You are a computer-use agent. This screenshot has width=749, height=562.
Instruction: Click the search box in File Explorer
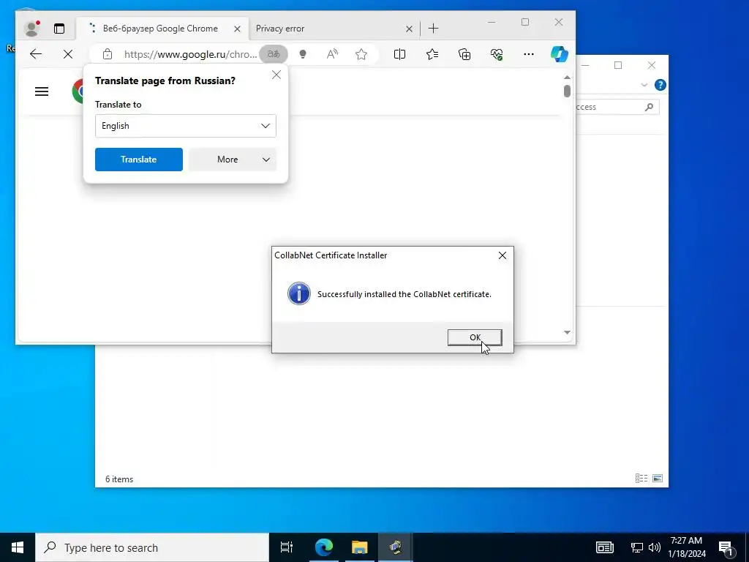617,107
